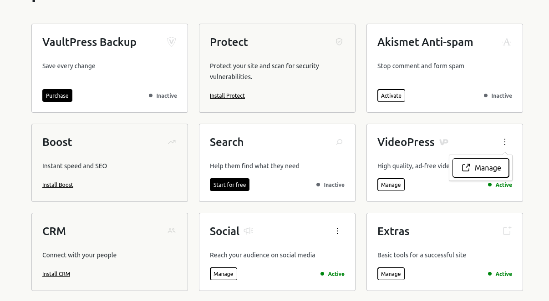The height and width of the screenshot is (301, 549).
Task: Click Active status on VideoPress card
Action: pos(500,185)
